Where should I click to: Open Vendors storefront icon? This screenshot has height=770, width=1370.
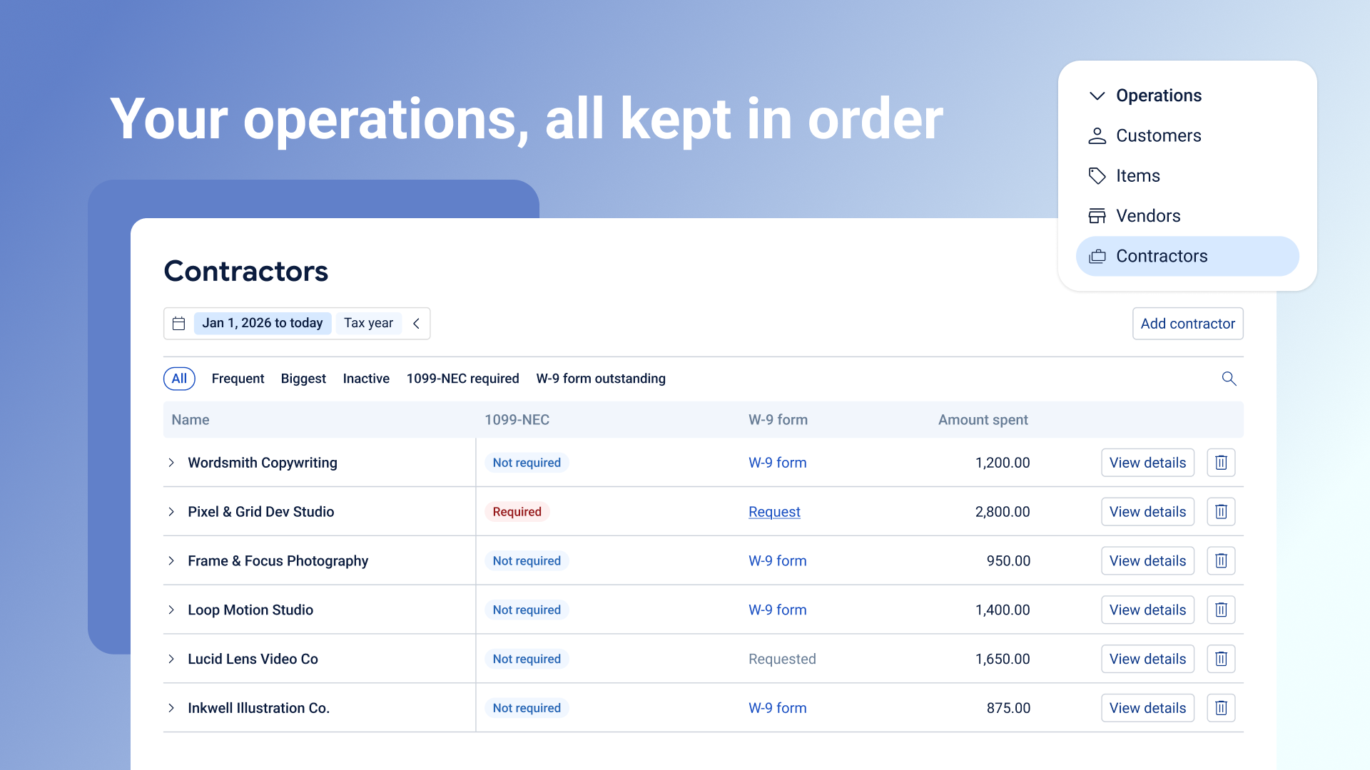(1097, 216)
